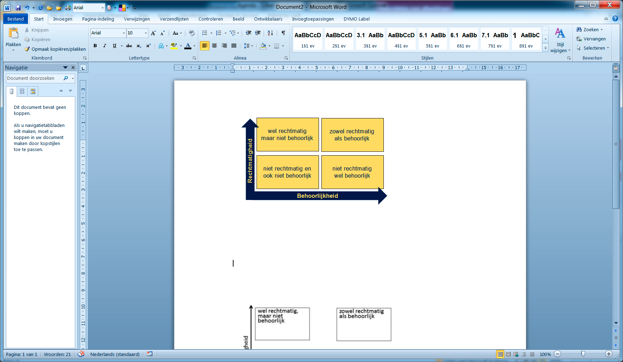This screenshot has height=362, width=623.
Task: Click language Nederlands (standaard) in status bar
Action: (115, 354)
